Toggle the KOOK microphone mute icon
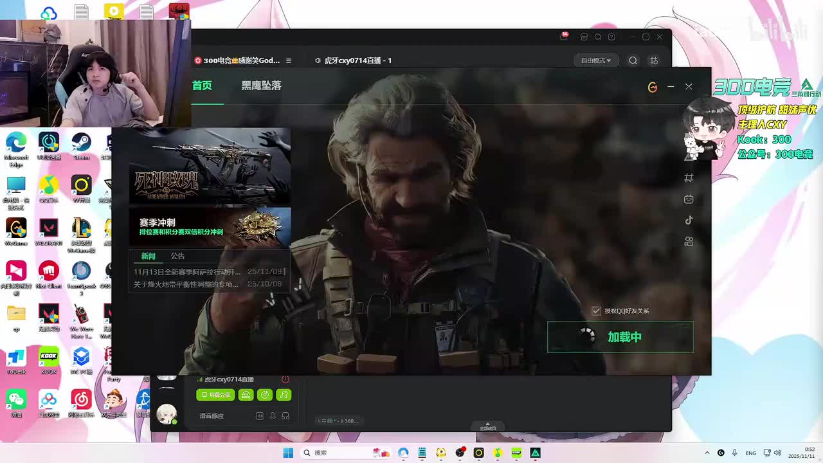823x463 pixels. (273, 416)
